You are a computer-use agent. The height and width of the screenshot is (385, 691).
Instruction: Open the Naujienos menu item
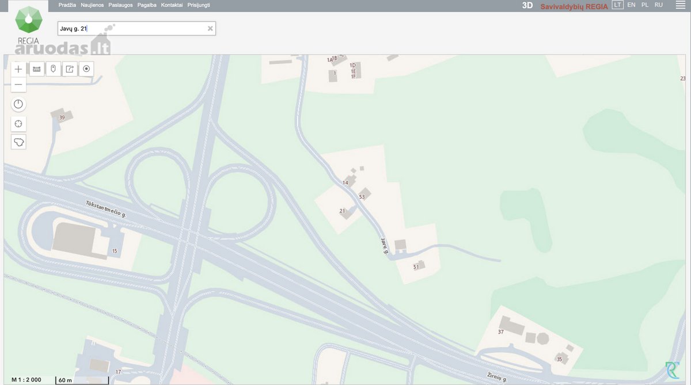pos(92,5)
